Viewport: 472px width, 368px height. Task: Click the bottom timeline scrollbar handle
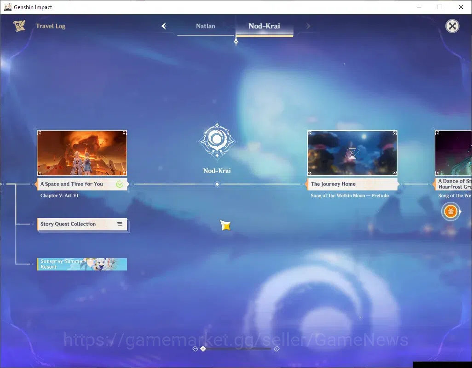[x=203, y=349]
